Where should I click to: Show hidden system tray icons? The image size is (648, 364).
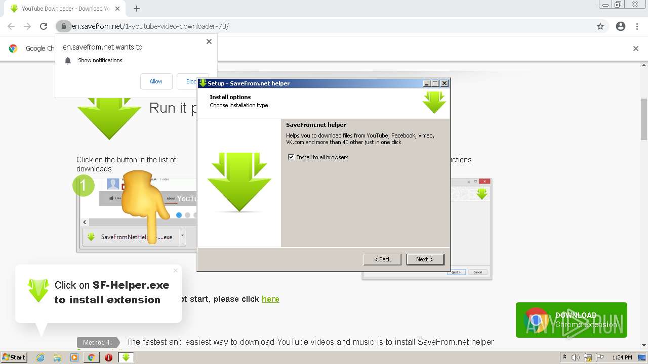point(564,357)
